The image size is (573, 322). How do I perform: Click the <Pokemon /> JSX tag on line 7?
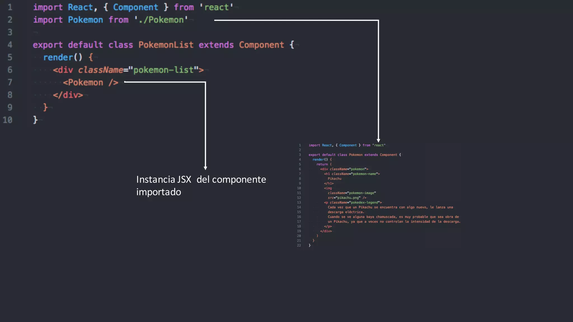coord(90,82)
